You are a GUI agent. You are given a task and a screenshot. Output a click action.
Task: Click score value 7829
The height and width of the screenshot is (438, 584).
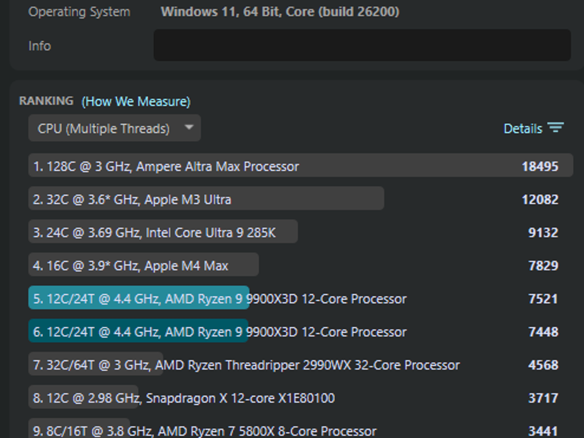[x=543, y=265]
